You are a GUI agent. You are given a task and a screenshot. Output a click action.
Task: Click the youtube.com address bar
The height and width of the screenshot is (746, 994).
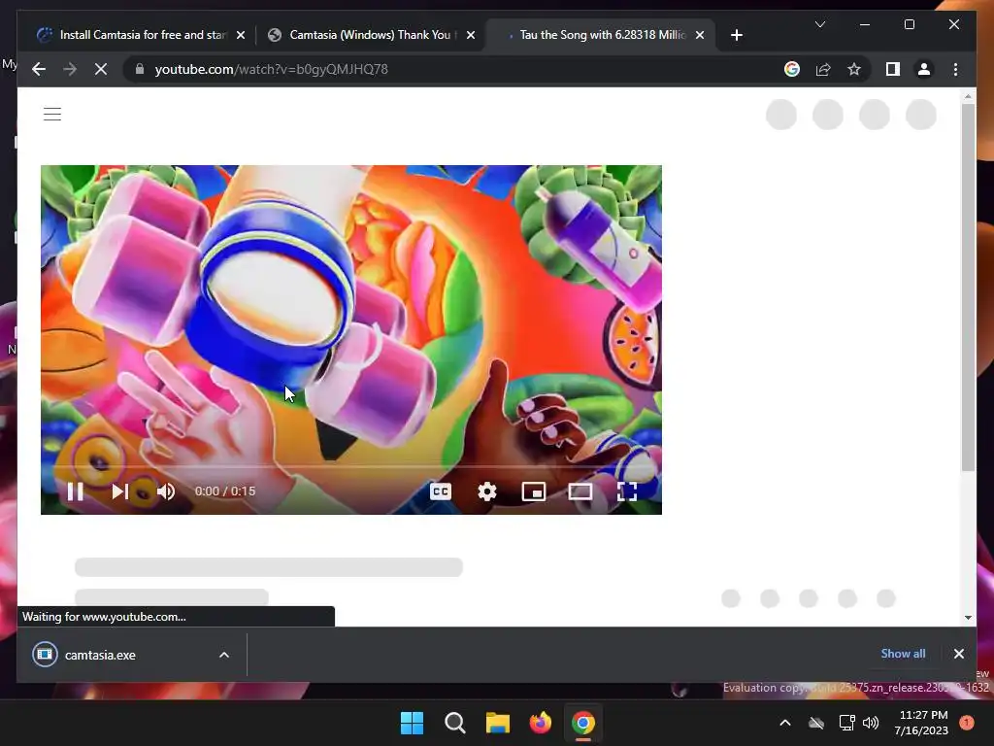444,69
